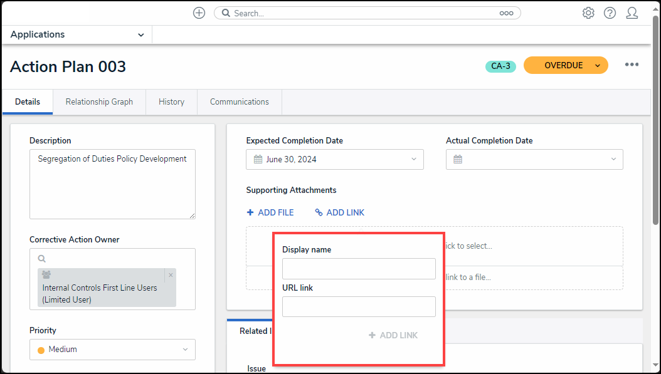The width and height of the screenshot is (661, 374).
Task: Switch to the History tab
Action: [x=171, y=101]
